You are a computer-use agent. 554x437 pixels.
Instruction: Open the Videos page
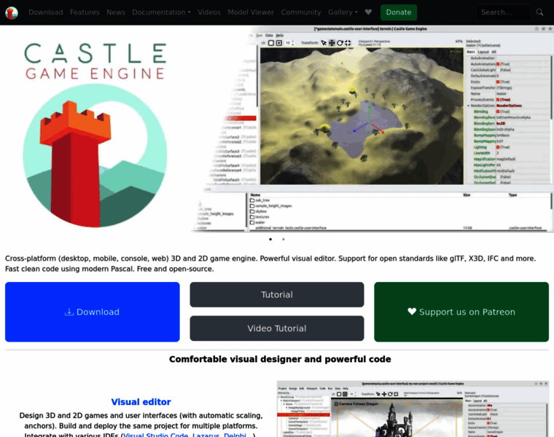click(x=208, y=12)
